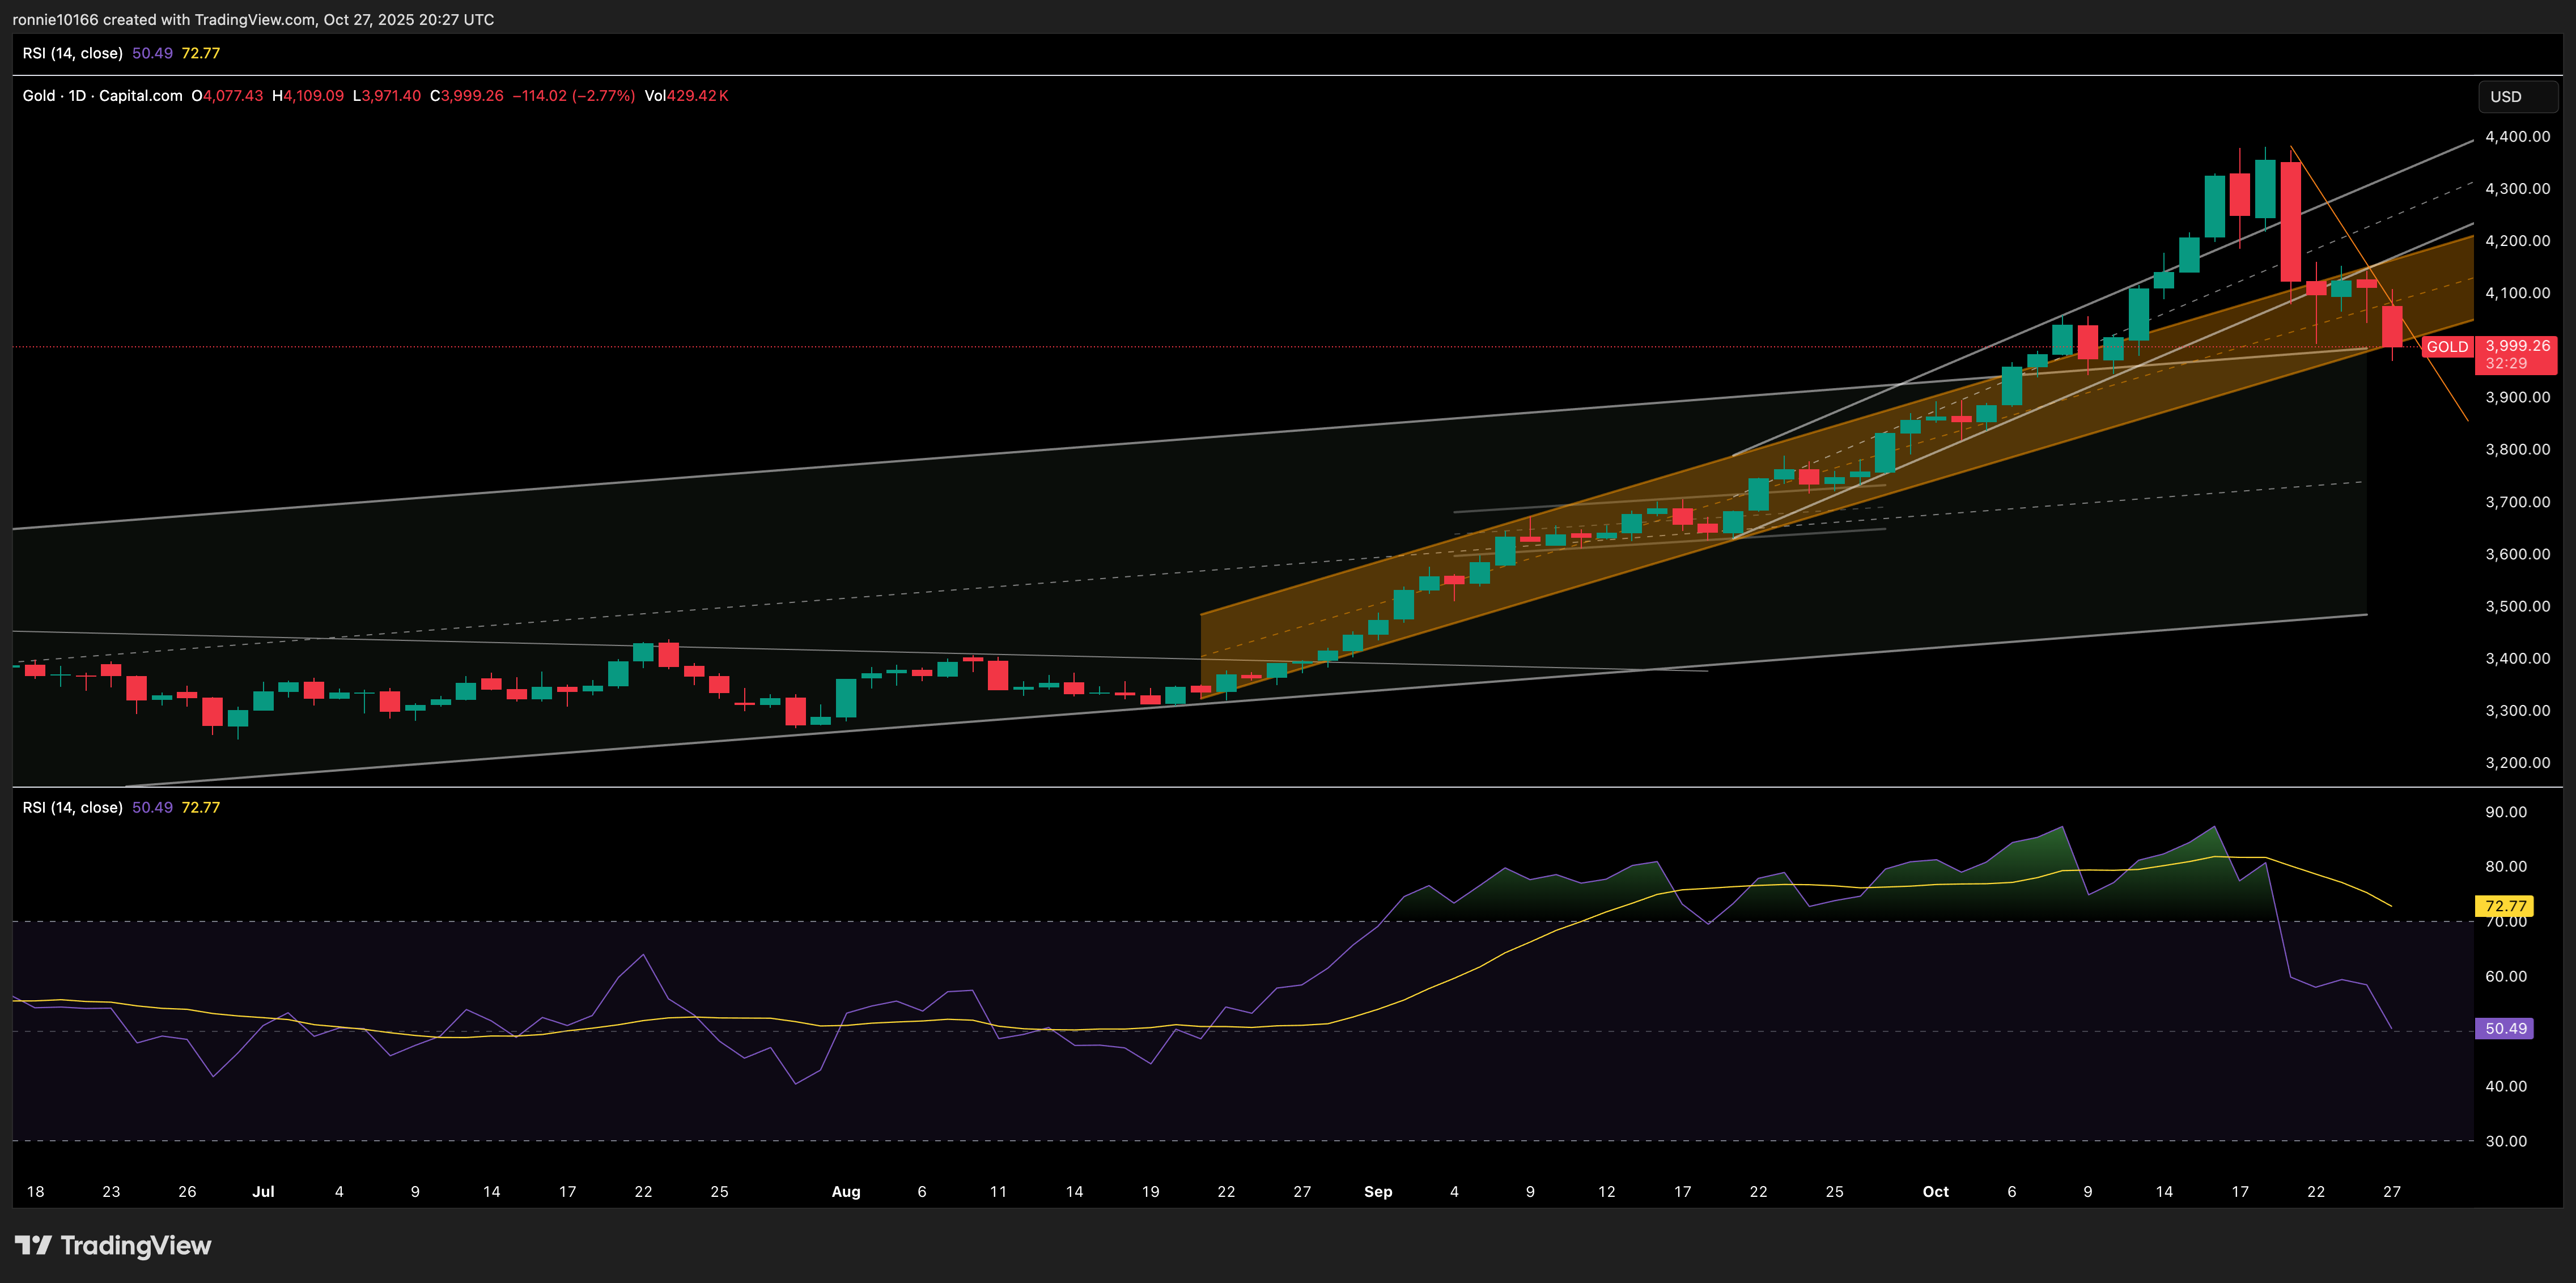Click the Vol 429.42K legend value
Screen dimensions: 2576x1283
pyautogui.click(x=686, y=96)
